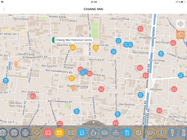This screenshot has height=140, width=187.
Task: Go back with the top-left arrow
Action: click(4, 9)
